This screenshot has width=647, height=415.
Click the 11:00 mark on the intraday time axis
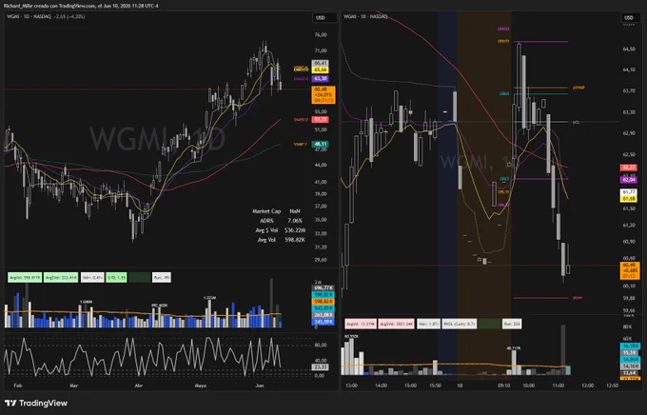pyautogui.click(x=558, y=385)
